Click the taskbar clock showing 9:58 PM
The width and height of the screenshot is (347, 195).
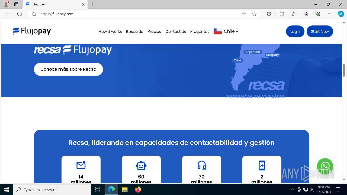click(324, 190)
